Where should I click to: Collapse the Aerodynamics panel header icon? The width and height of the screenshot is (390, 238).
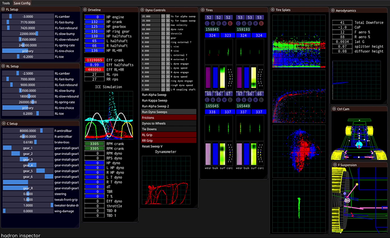333,11
